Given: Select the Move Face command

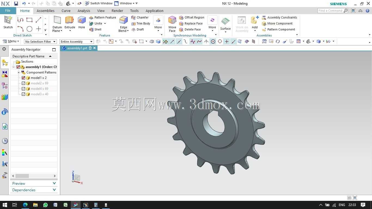Looking at the screenshot, I should [x=172, y=24].
